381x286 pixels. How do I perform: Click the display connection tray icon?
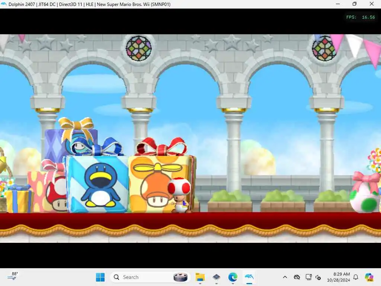pyautogui.click(x=308, y=277)
